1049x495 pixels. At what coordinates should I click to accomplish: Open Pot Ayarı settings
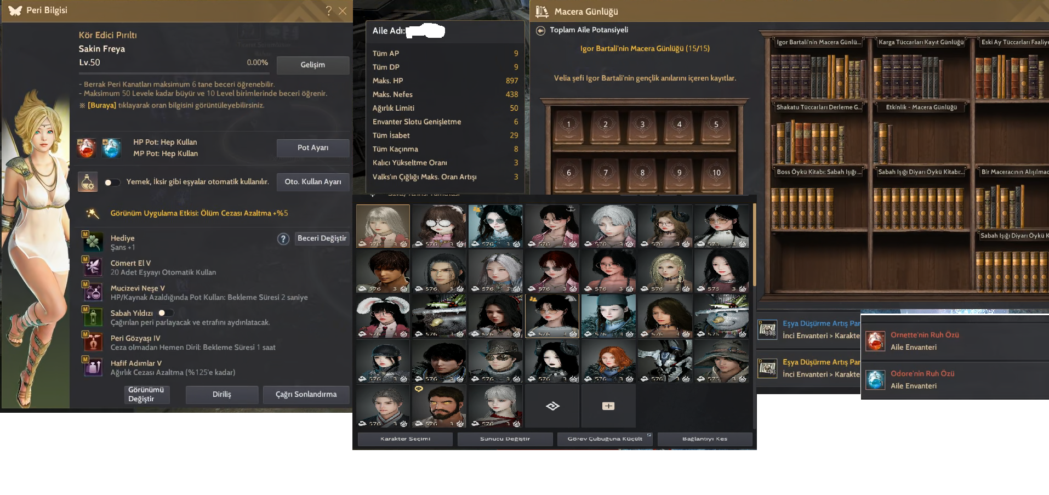coord(312,148)
